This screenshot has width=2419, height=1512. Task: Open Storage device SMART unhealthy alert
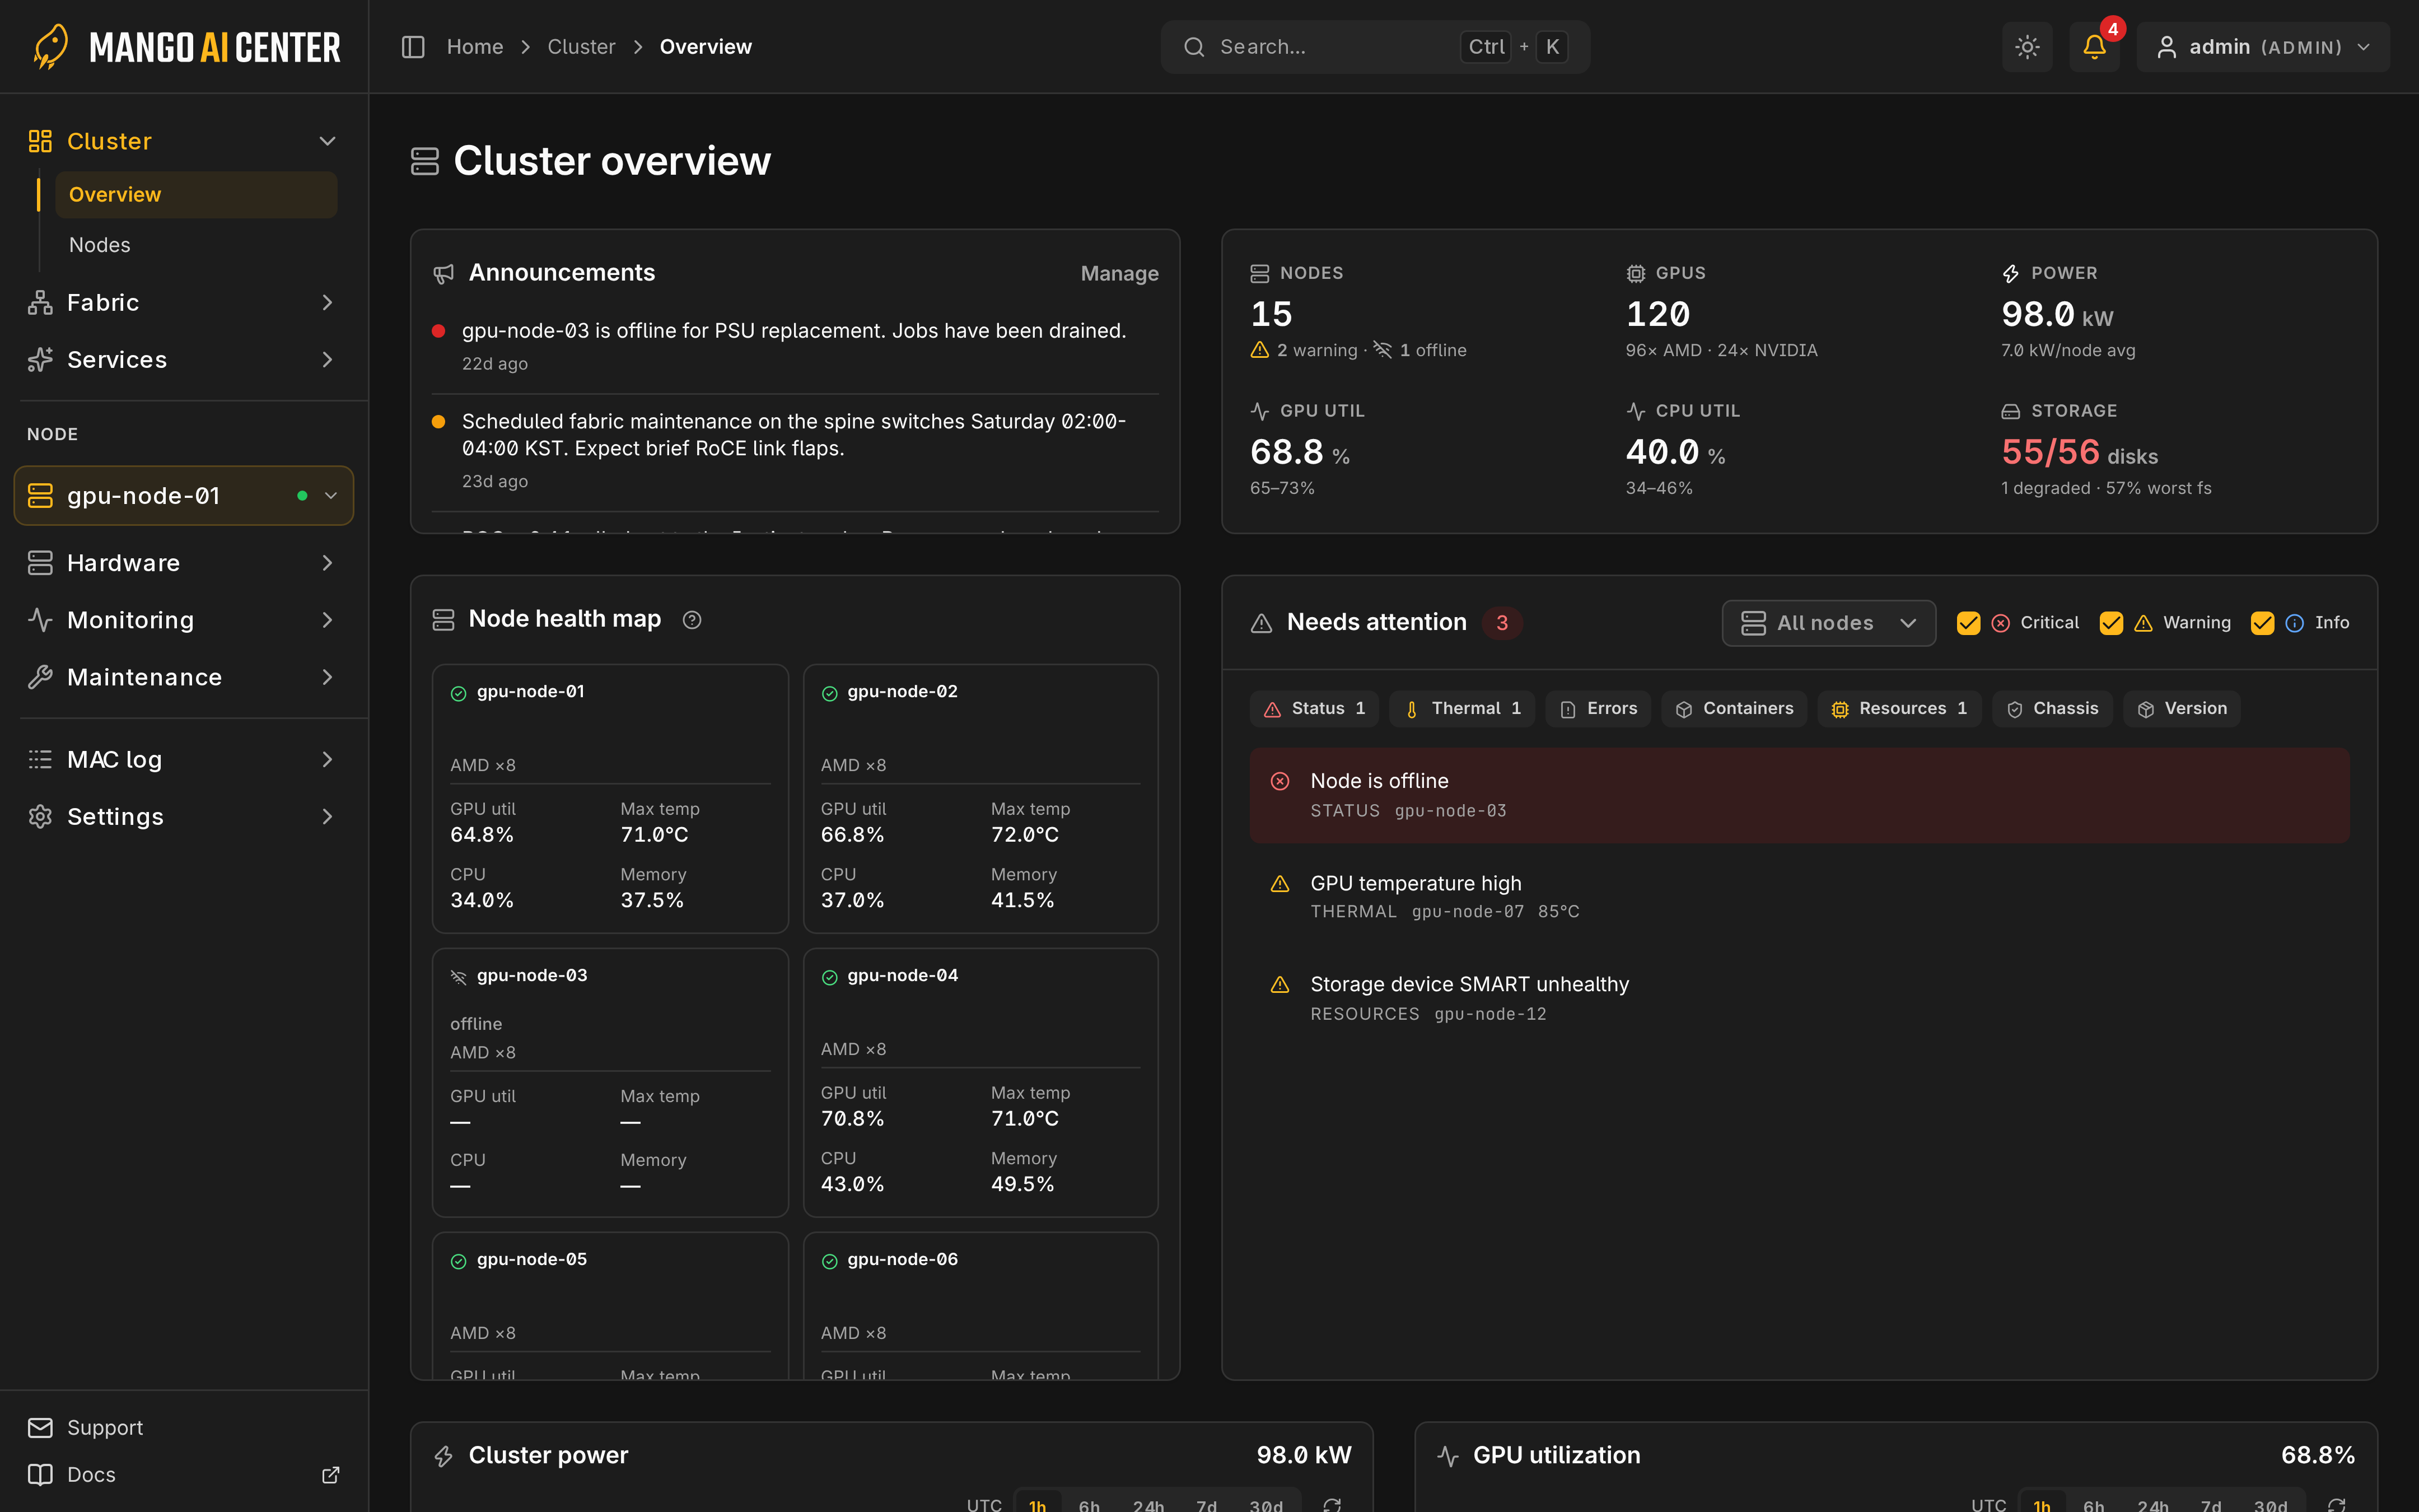point(1799,998)
